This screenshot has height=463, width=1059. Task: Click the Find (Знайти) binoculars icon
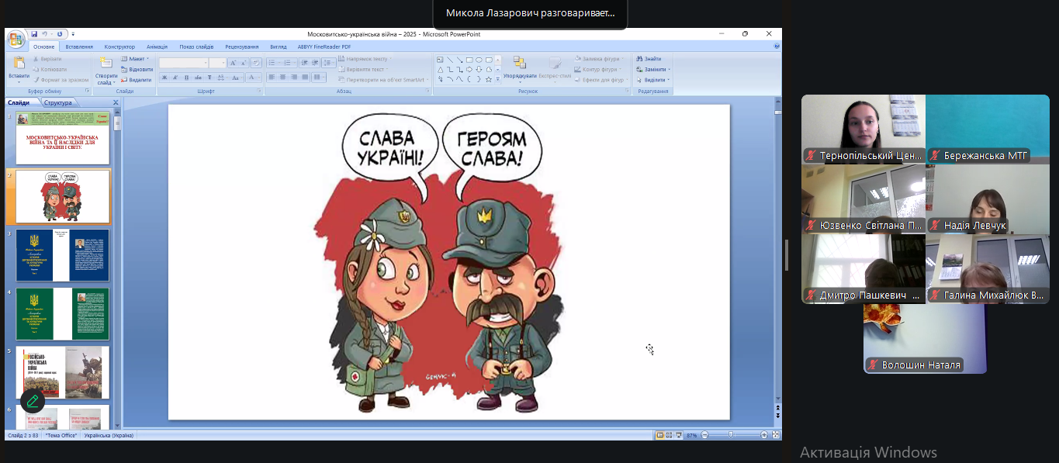click(640, 59)
